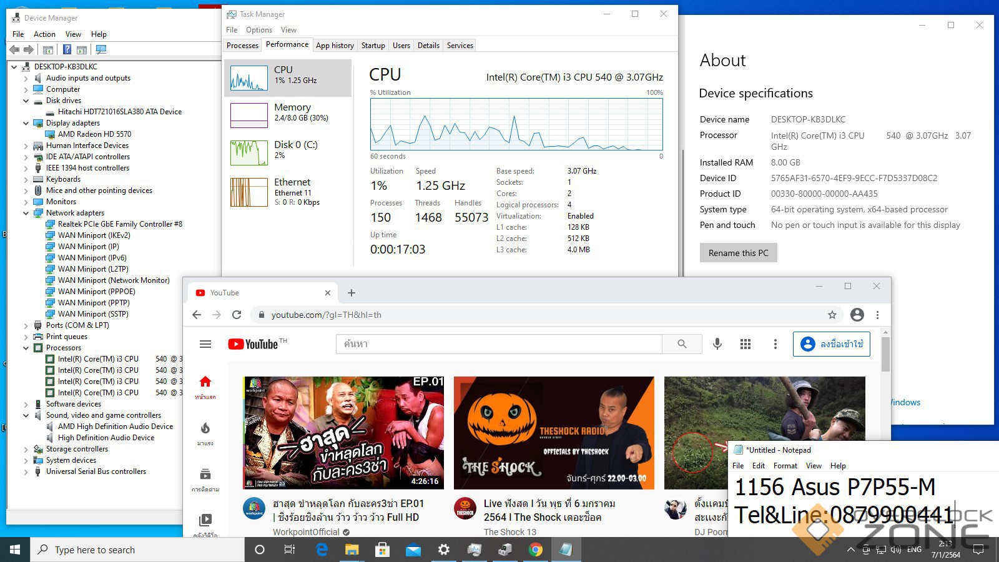The image size is (999, 562).
Task: Expand the Keyboards device category
Action: [x=26, y=179]
